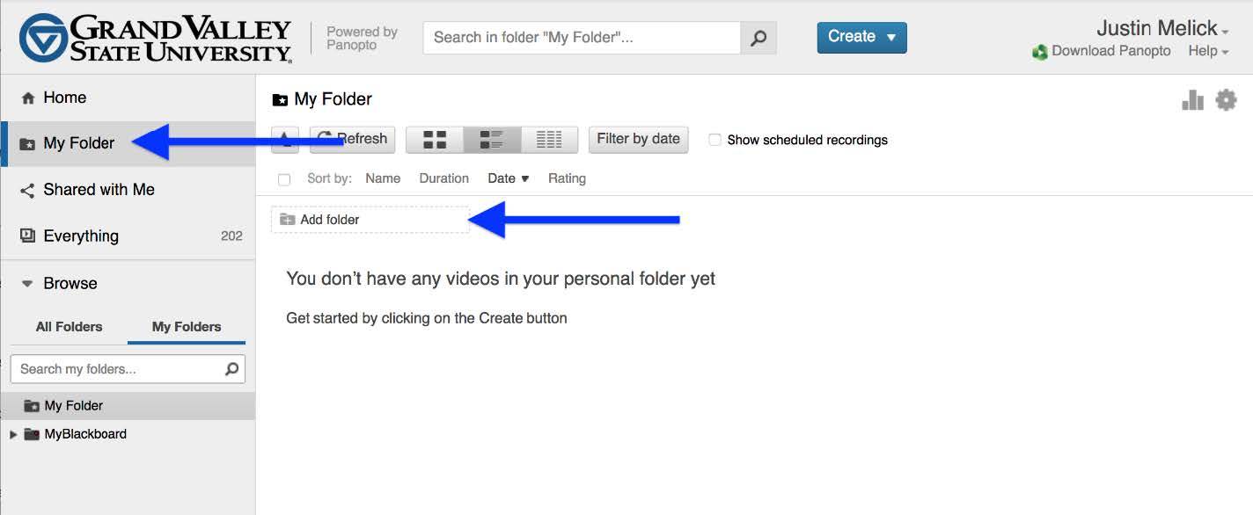Select the My Folders tab
This screenshot has width=1253, height=515.
pyautogui.click(x=187, y=327)
